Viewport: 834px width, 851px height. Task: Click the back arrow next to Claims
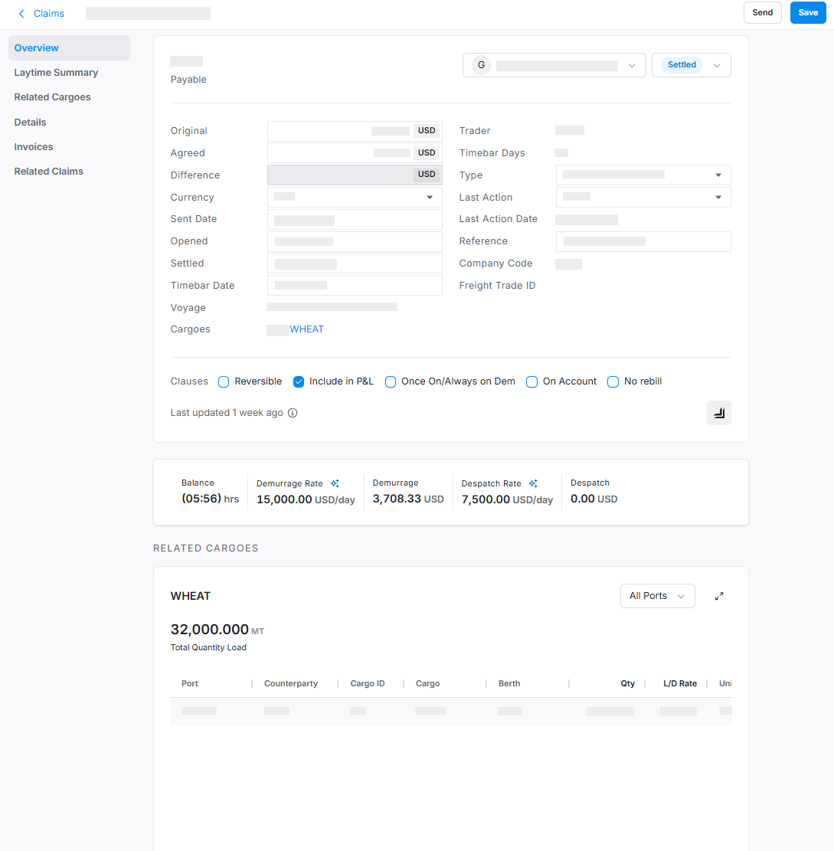(21, 14)
